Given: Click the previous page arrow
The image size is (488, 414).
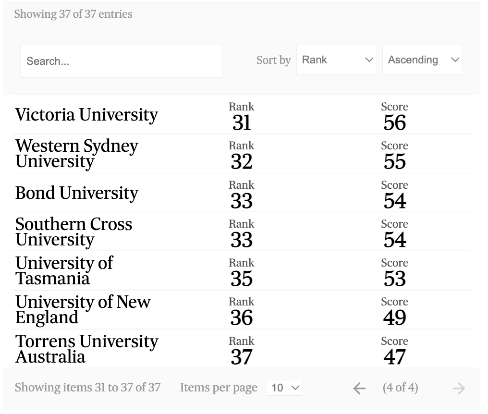Looking at the screenshot, I should click(359, 388).
